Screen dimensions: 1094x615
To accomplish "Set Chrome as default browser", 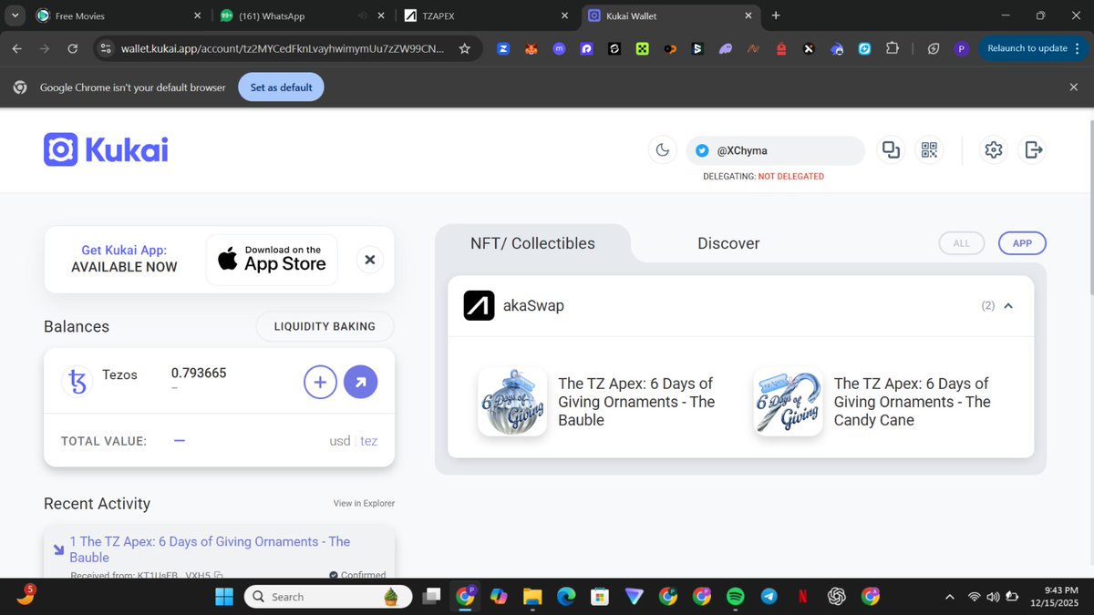I will (x=281, y=87).
